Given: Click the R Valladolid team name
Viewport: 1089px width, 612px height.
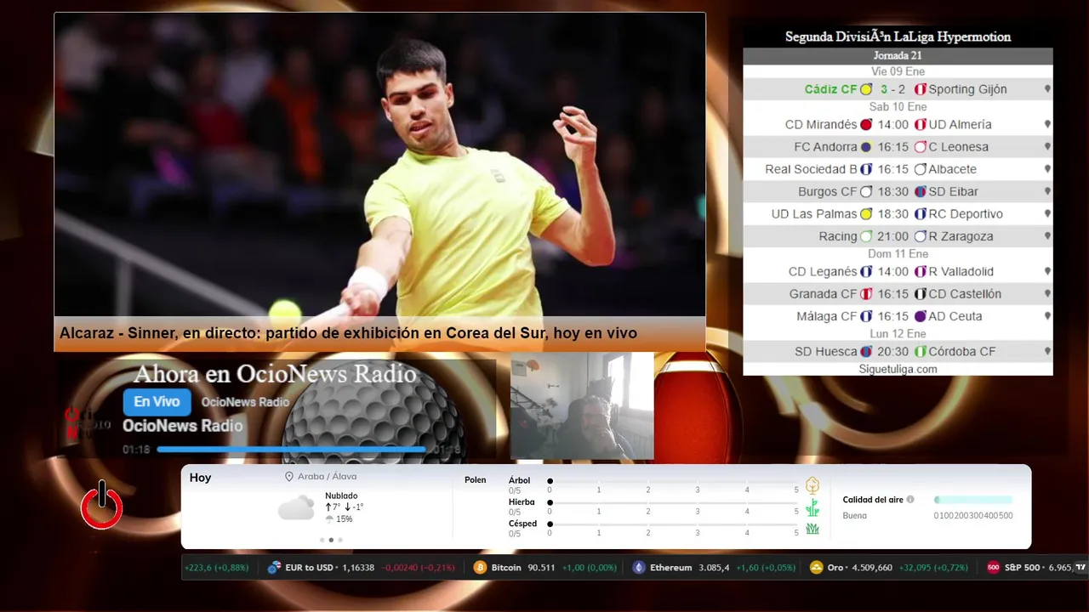Looking at the screenshot, I should tap(961, 272).
